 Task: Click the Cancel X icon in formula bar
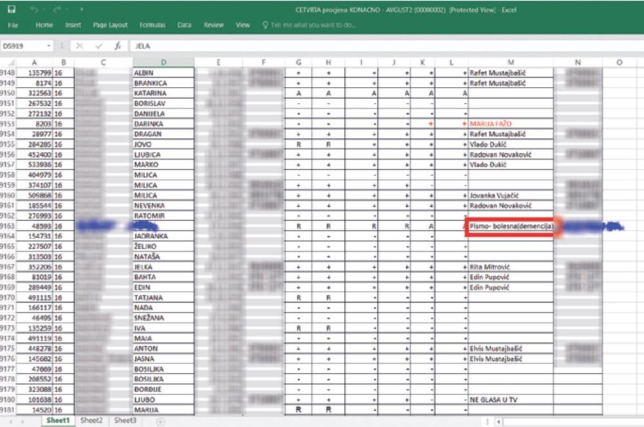pyautogui.click(x=79, y=46)
